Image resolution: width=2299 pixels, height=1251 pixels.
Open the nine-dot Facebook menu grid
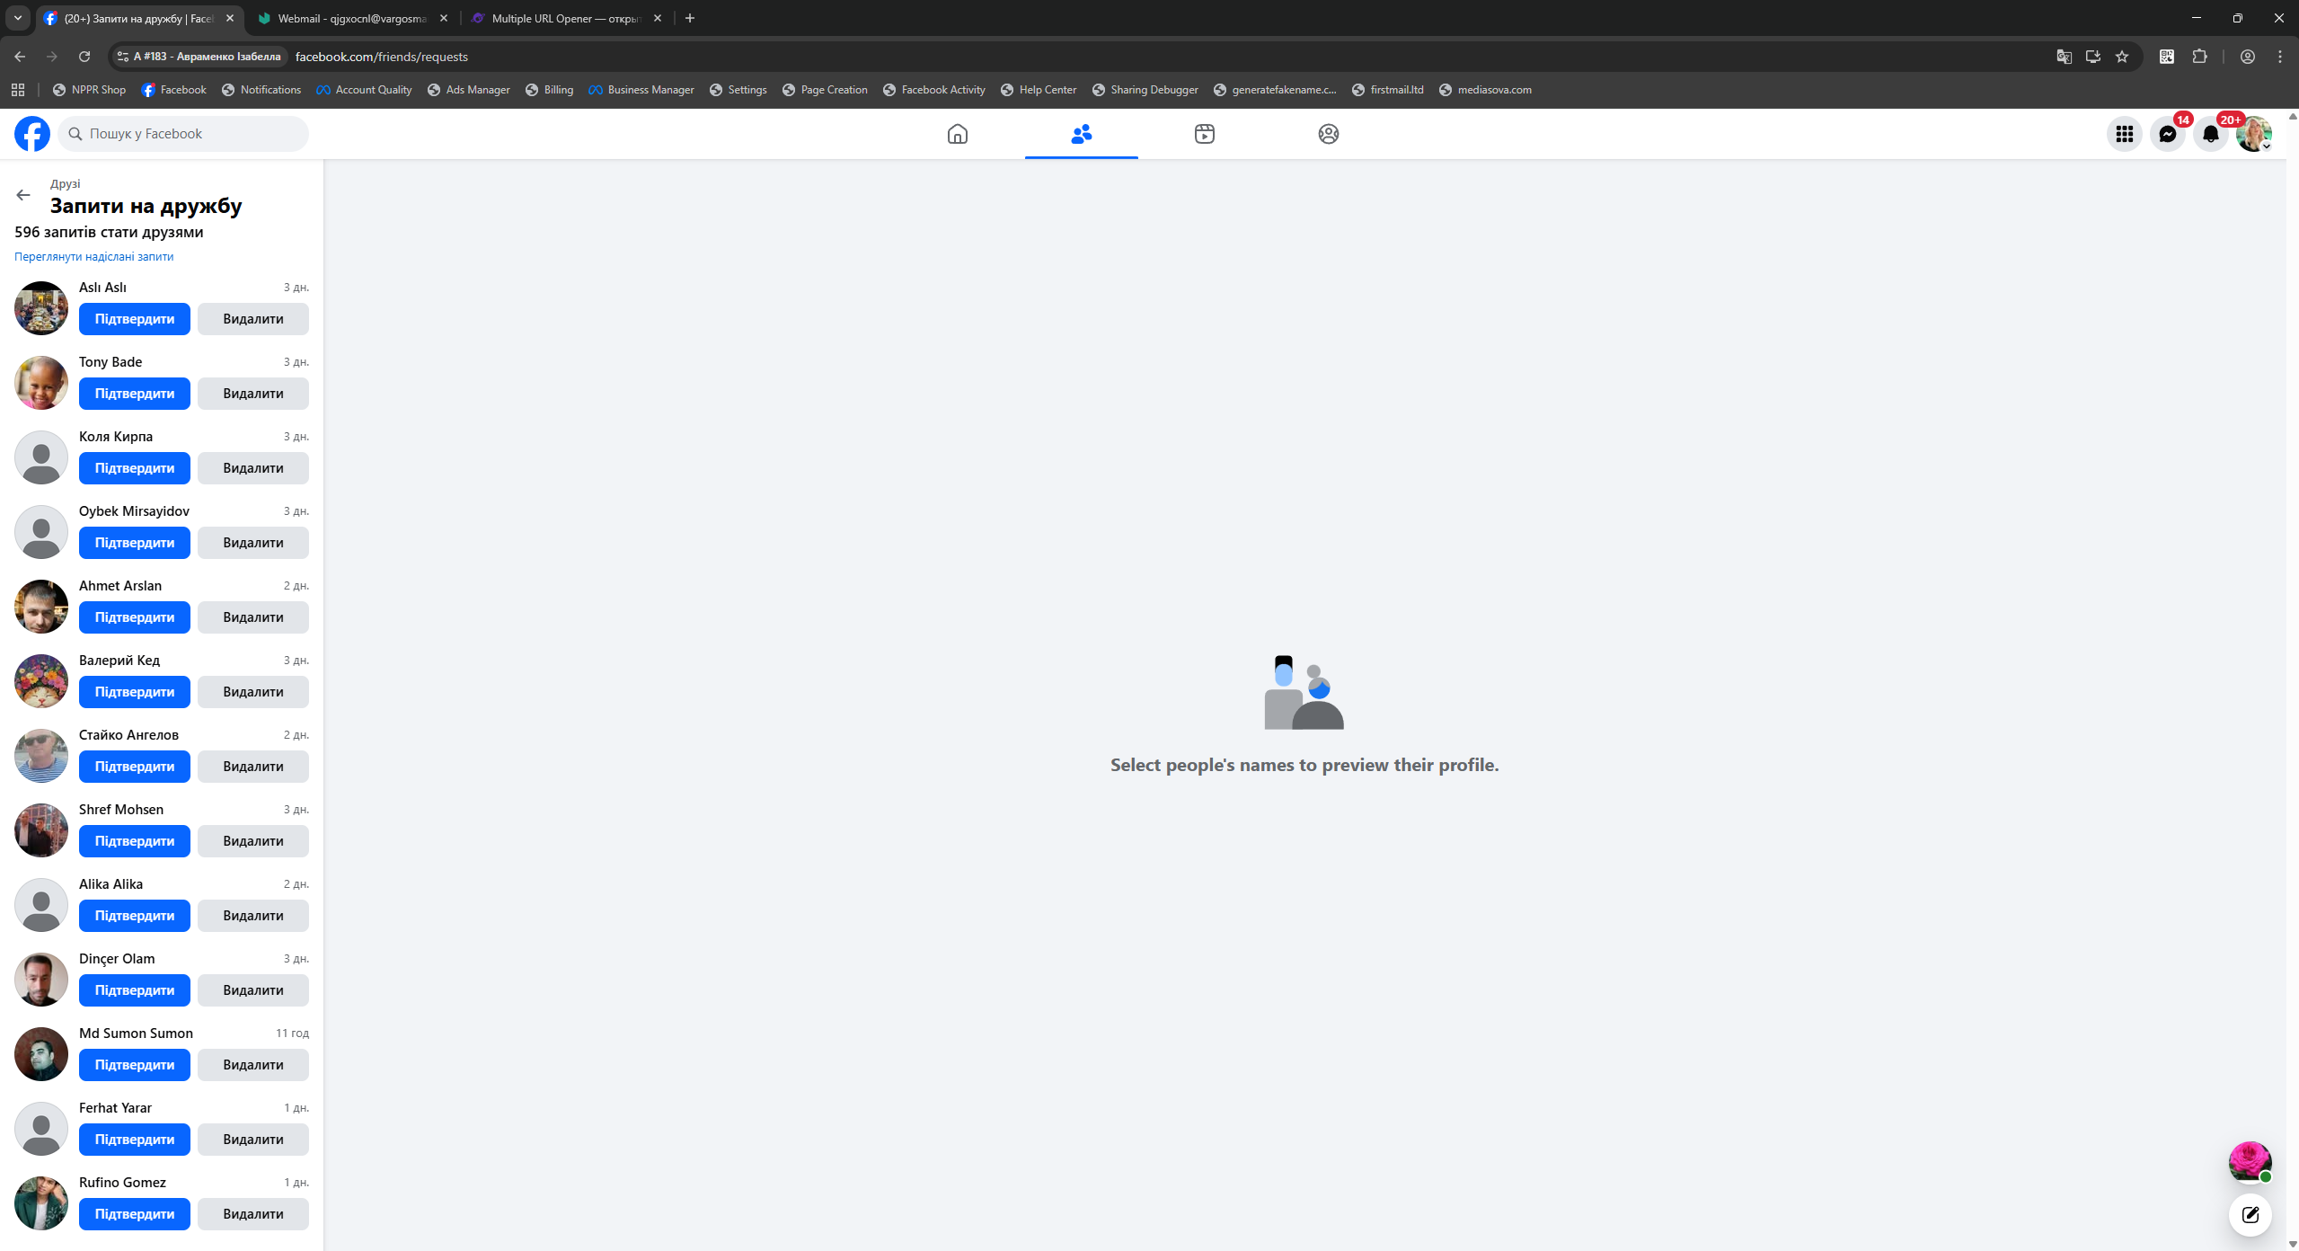click(2124, 134)
